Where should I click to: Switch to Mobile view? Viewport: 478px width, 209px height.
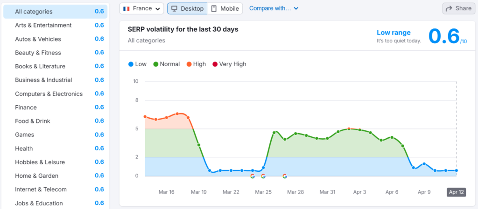225,8
